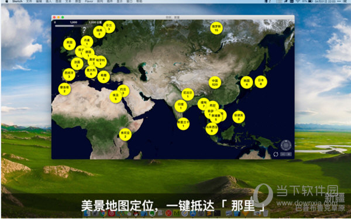Select the 肯尼亚 2 map marker

(x=125, y=135)
